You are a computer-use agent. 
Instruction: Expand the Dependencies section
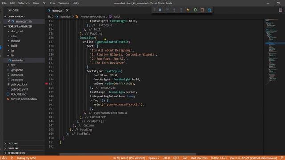[x=16, y=153]
